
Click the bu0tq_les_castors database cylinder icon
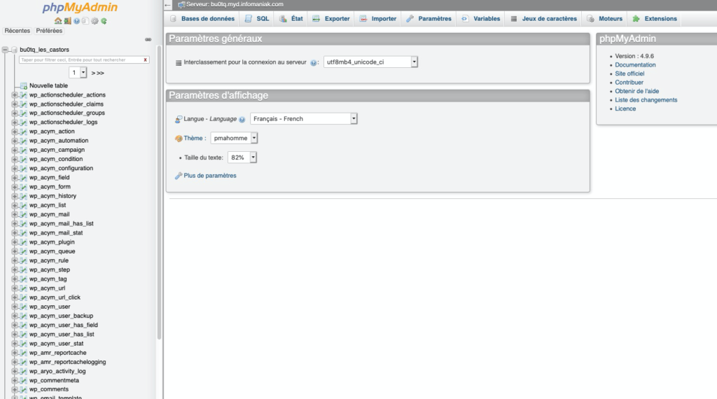(x=14, y=50)
